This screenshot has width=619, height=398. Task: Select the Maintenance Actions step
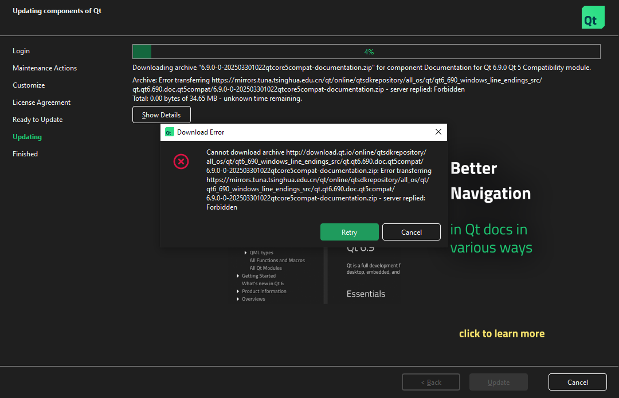(45, 68)
